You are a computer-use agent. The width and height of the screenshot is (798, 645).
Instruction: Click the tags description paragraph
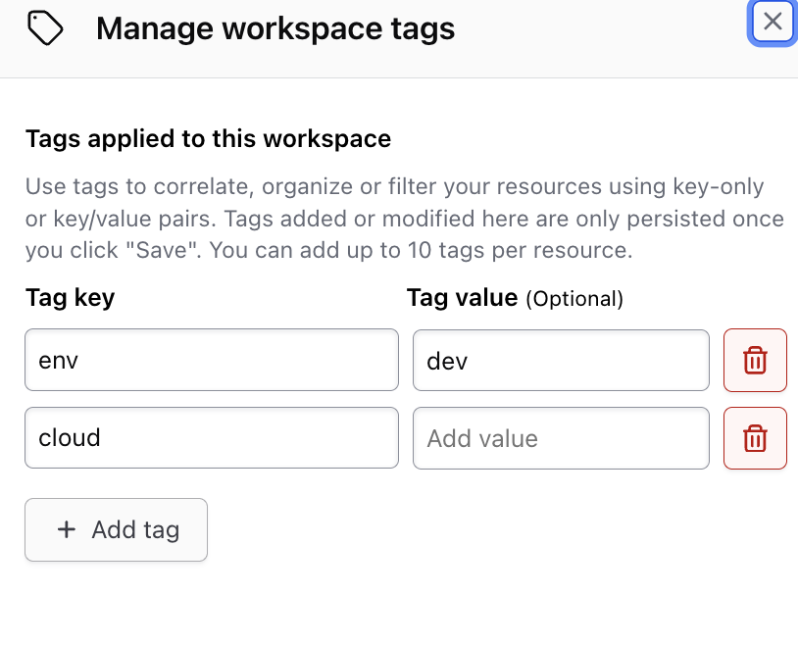tap(392, 219)
